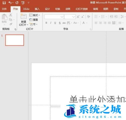Viewport: 126px width, 120px height.
Task: Toggle Italic formatting
Action: 51,23
